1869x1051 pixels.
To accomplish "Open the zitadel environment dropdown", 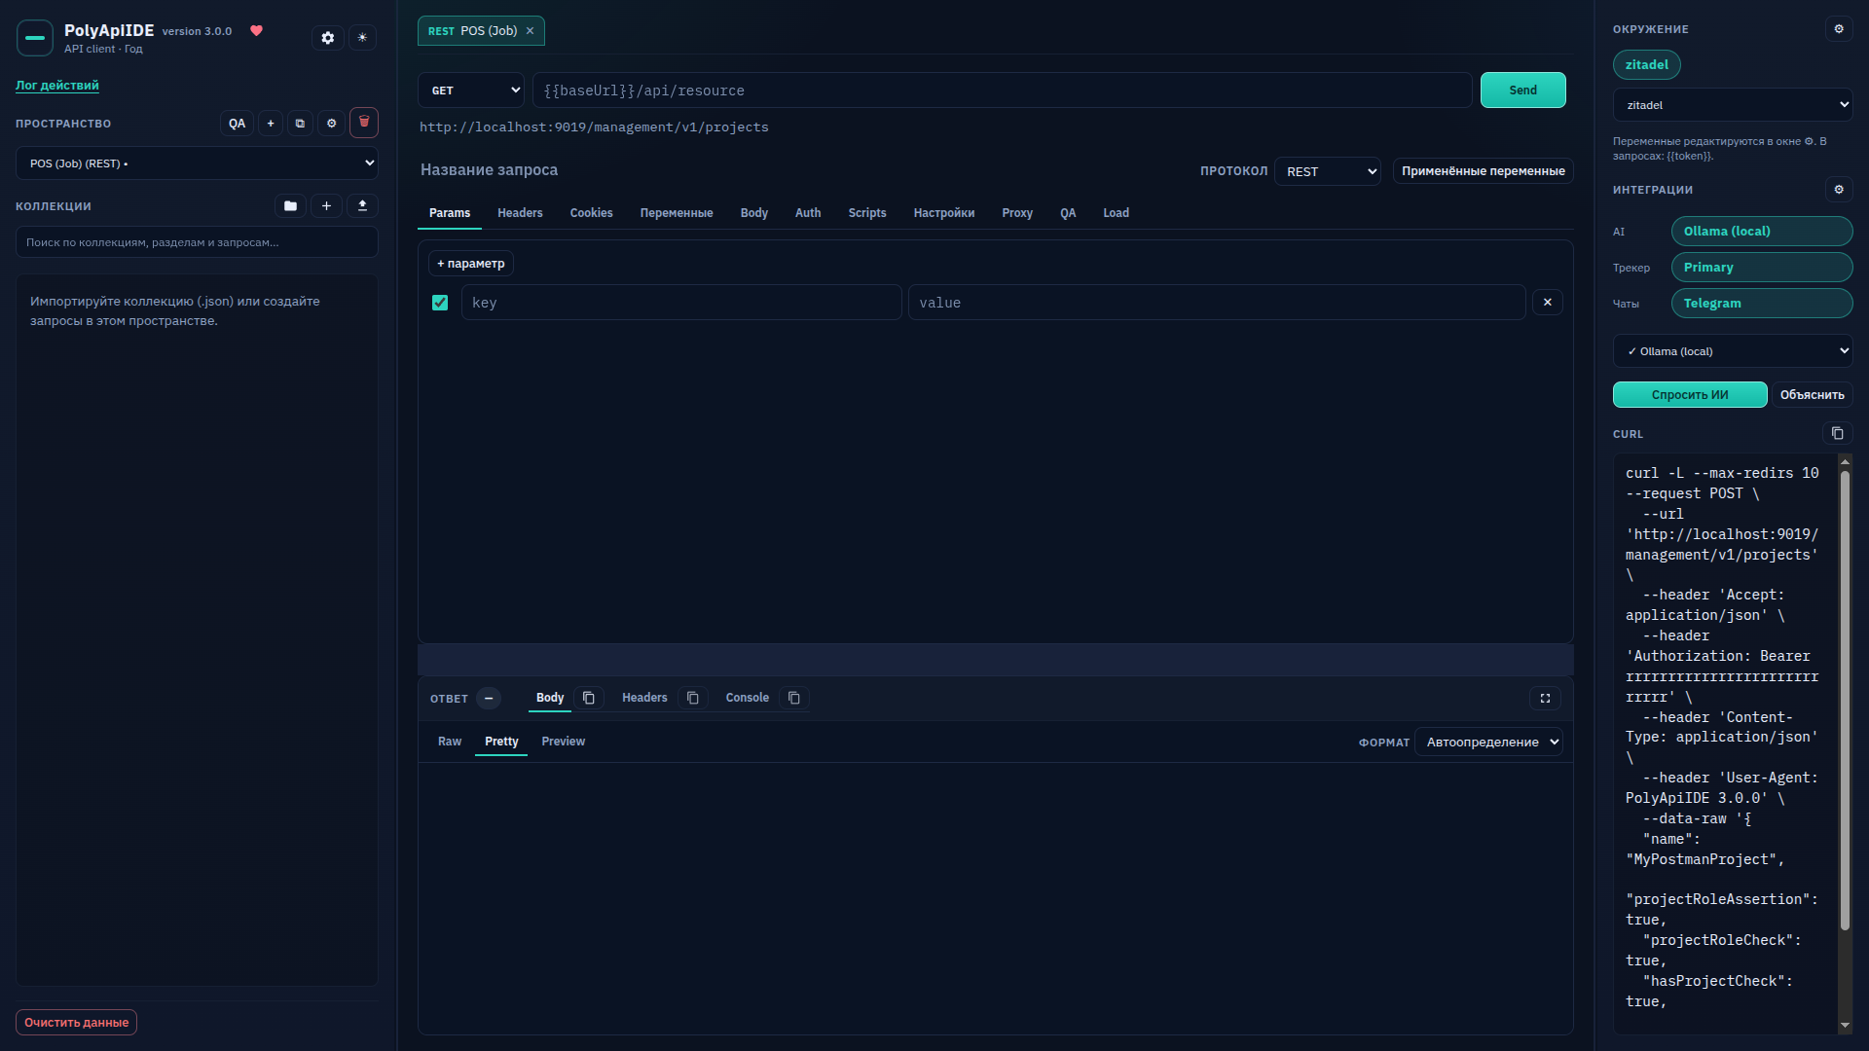I will (x=1733, y=105).
